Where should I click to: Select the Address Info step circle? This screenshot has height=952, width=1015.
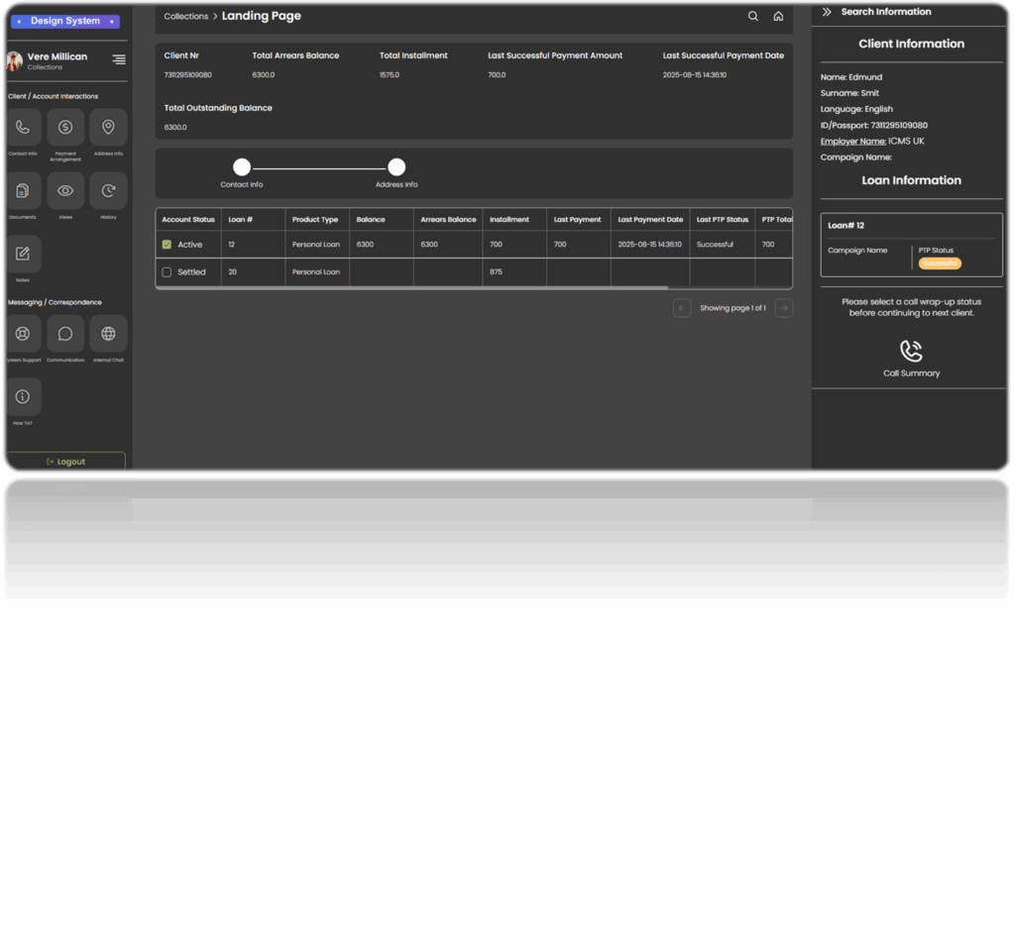tap(396, 167)
